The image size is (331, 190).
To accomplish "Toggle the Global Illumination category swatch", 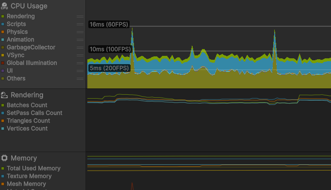I will coord(3,63).
